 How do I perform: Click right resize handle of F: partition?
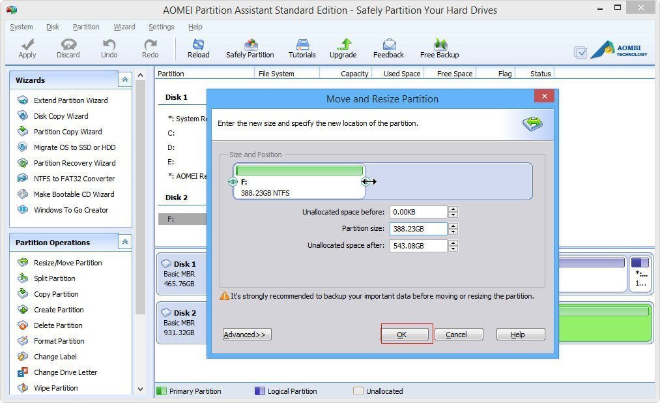pos(366,181)
